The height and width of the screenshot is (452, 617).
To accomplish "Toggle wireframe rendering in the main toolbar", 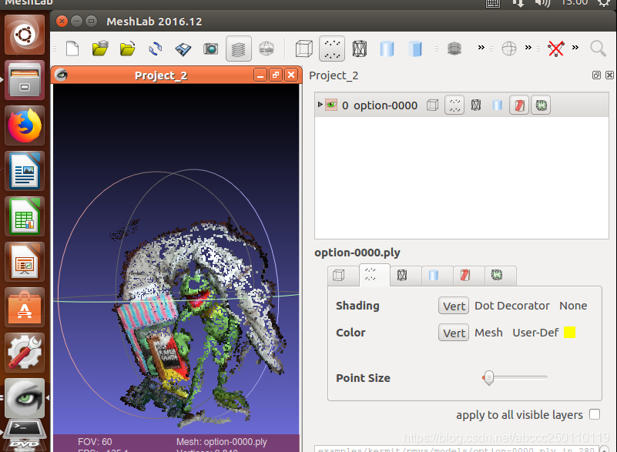I will 360,49.
